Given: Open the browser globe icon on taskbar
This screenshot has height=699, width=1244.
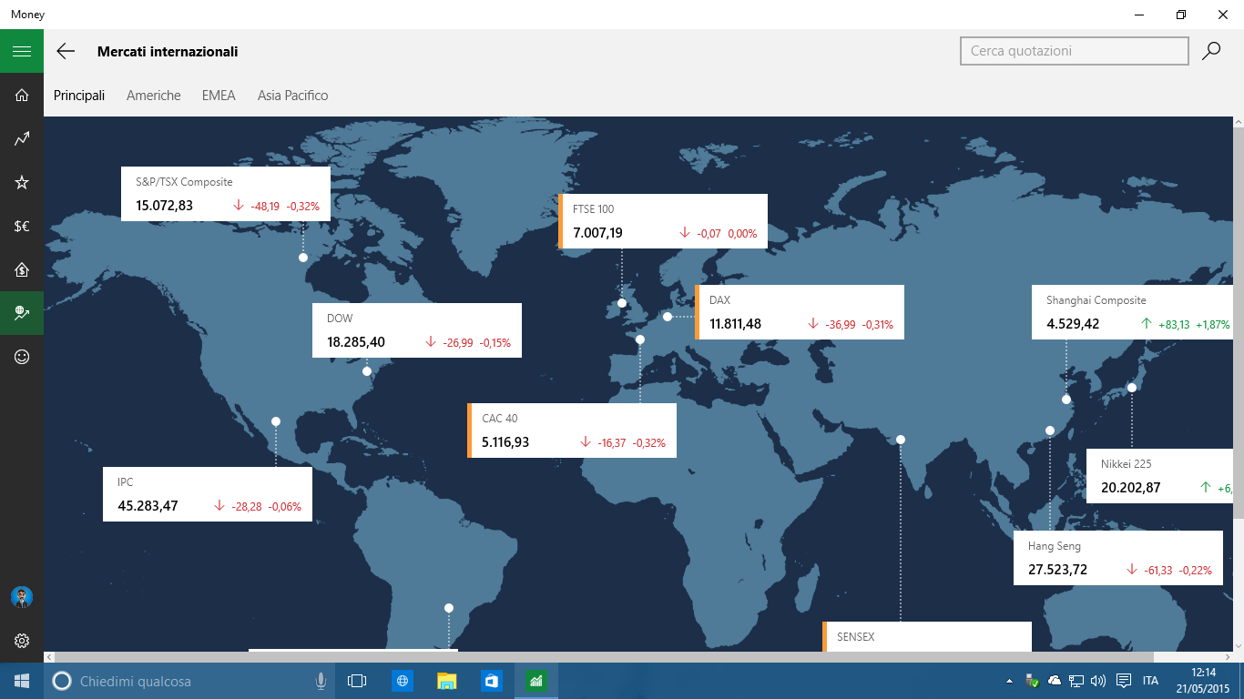Looking at the screenshot, I should pos(403,681).
